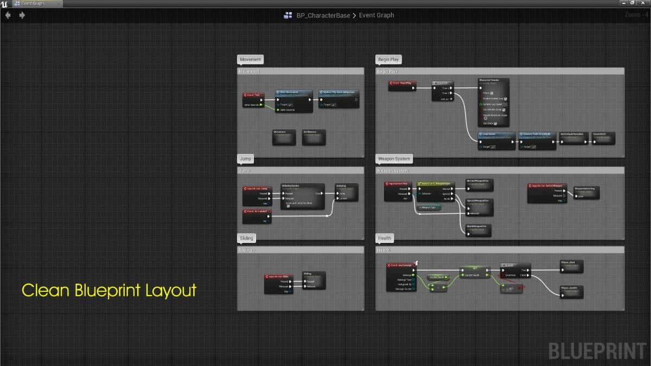Viewport: 651px width, 366px height.
Task: Select the Event AnyDamage node
Action: [402, 278]
